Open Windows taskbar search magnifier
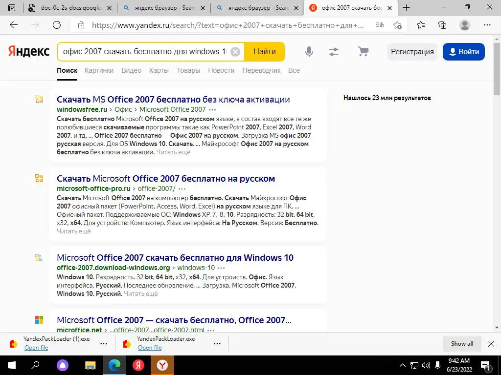Image resolution: width=501 pixels, height=375 pixels. pos(35,365)
